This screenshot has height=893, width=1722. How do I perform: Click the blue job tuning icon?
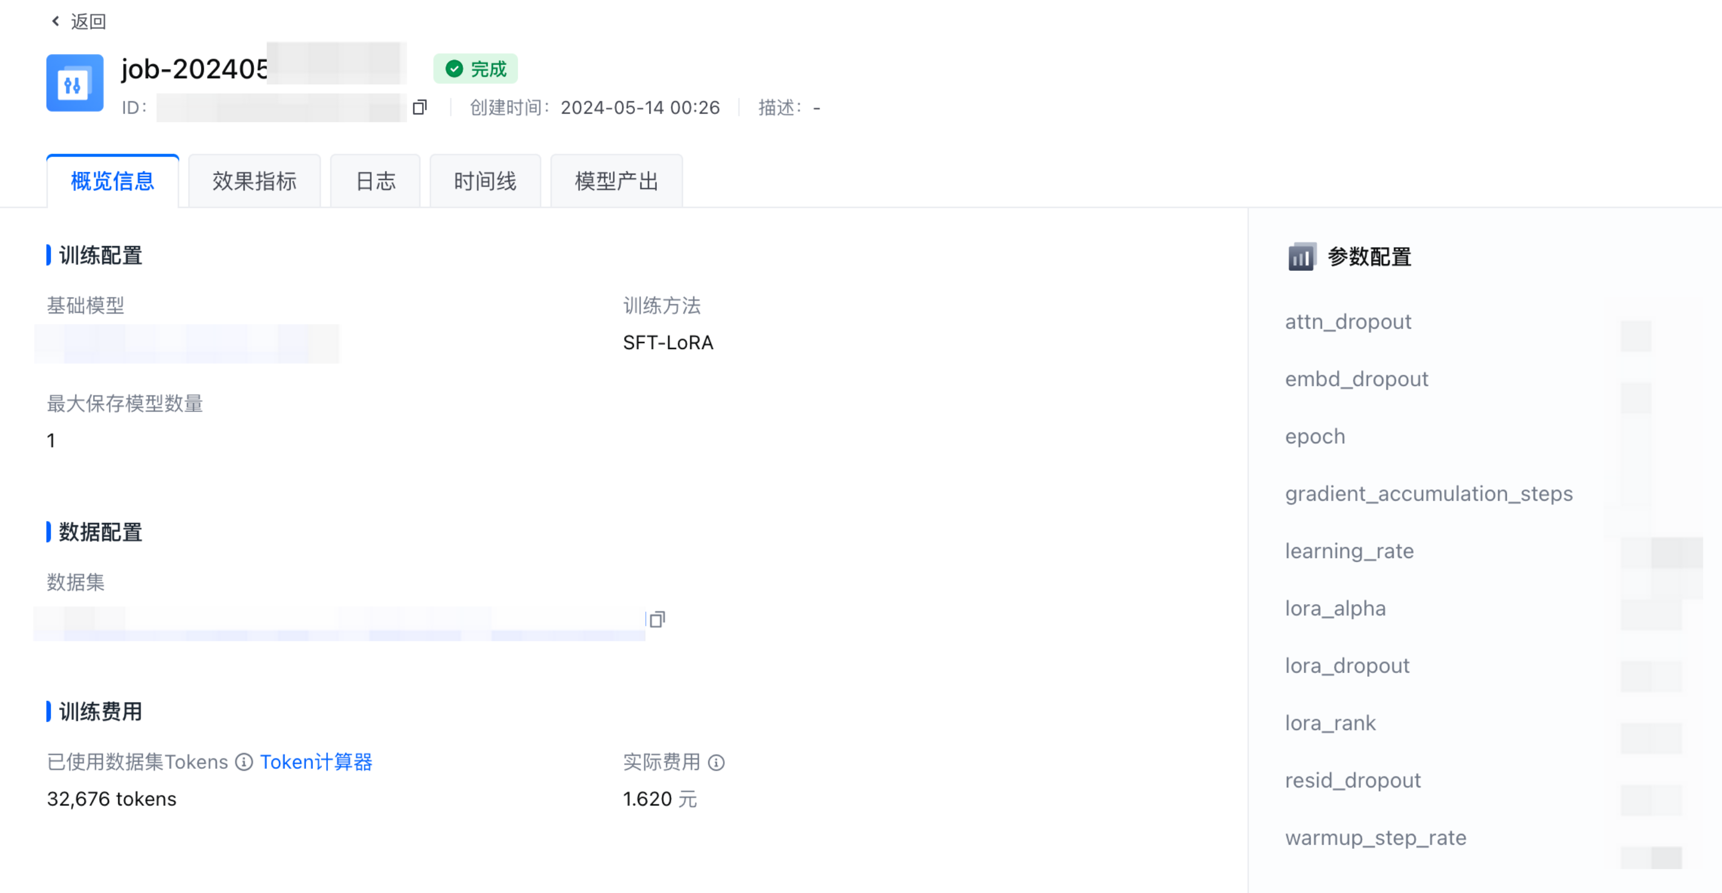(74, 83)
